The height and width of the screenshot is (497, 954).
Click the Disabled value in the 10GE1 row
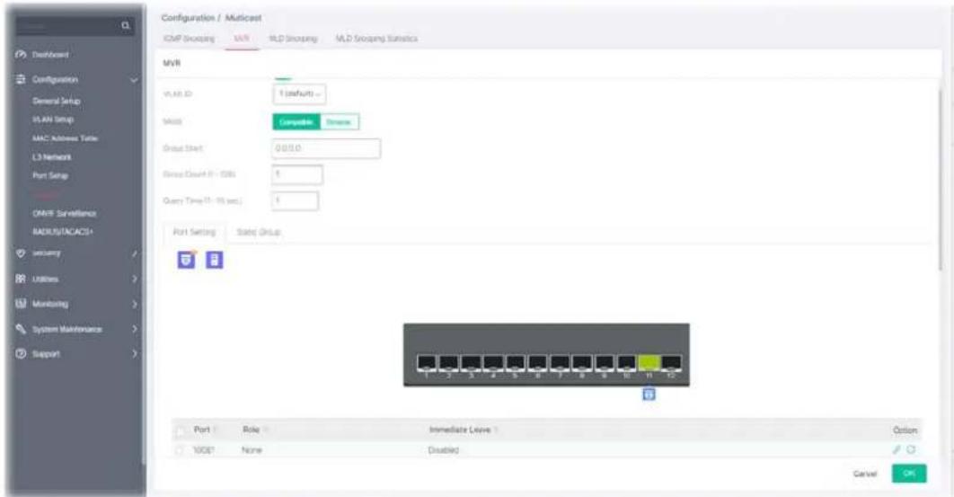[444, 450]
